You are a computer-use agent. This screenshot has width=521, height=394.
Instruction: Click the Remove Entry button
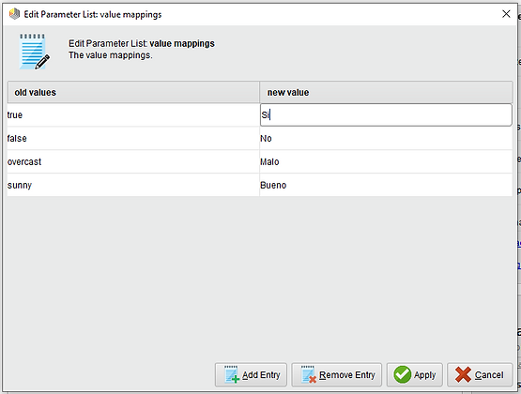(x=337, y=374)
